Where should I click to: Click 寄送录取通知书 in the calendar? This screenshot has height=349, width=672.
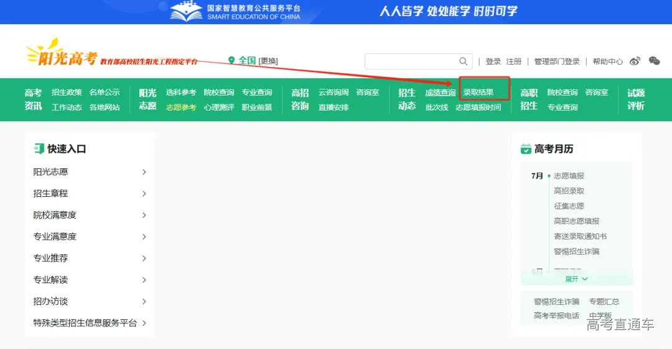point(581,237)
